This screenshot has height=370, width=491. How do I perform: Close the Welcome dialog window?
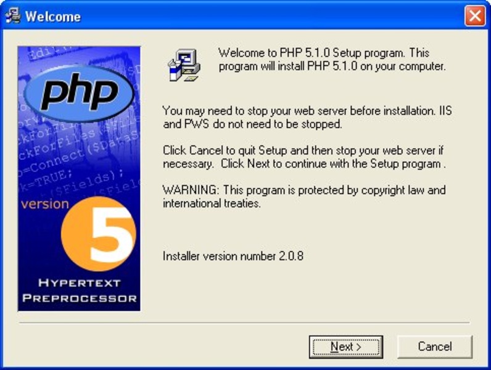[x=475, y=15]
